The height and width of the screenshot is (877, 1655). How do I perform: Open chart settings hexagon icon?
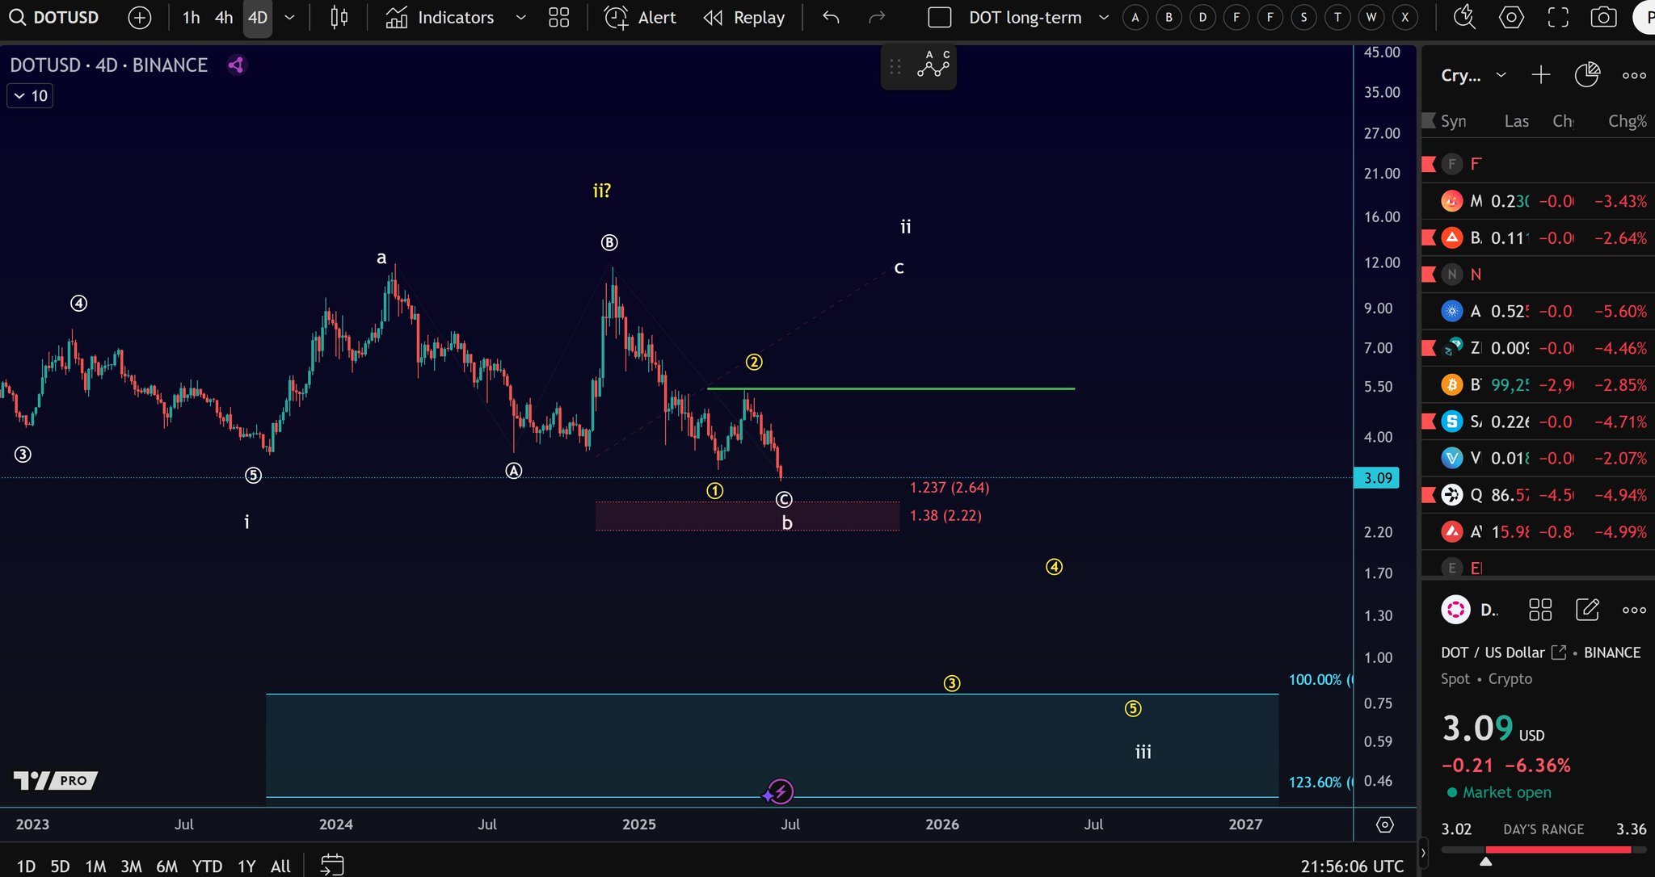1511,17
